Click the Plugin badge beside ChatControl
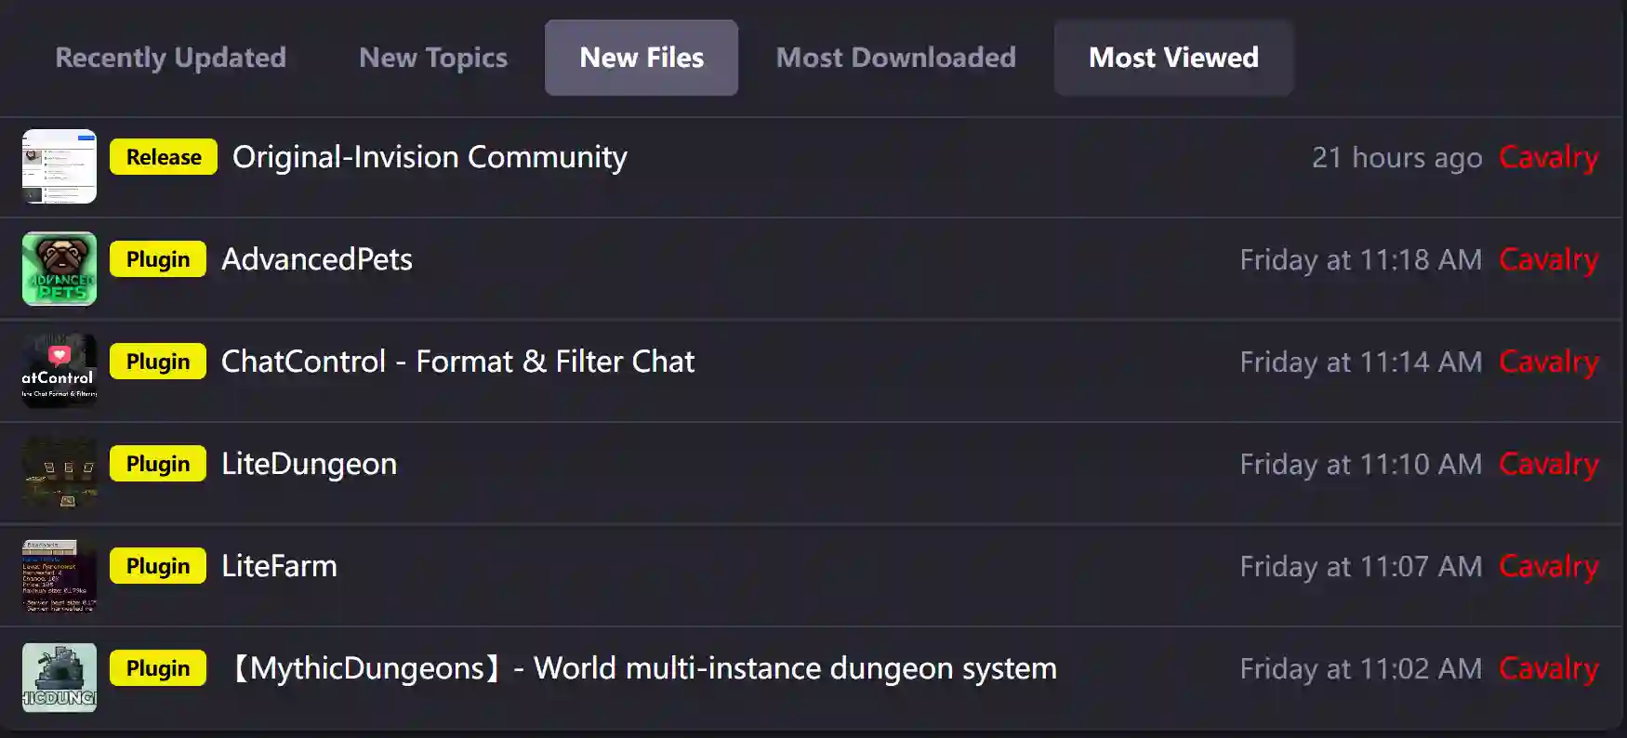This screenshot has width=1627, height=738. click(x=158, y=362)
